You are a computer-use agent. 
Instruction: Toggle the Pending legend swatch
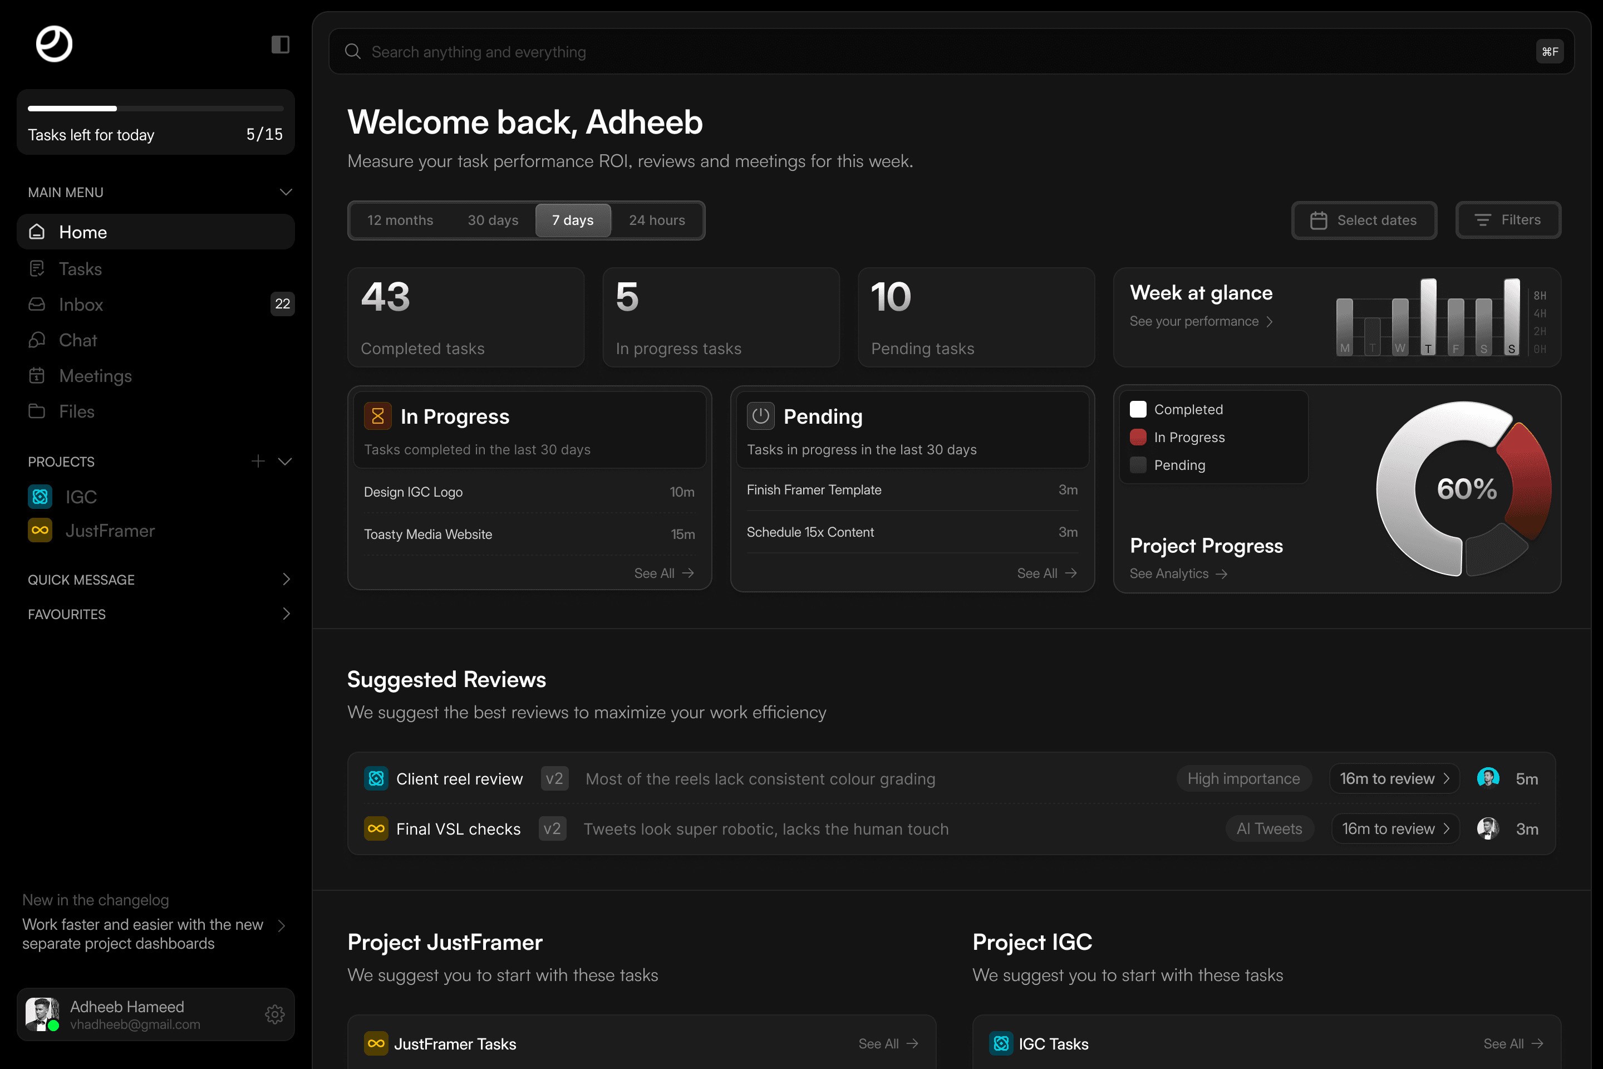(1138, 465)
